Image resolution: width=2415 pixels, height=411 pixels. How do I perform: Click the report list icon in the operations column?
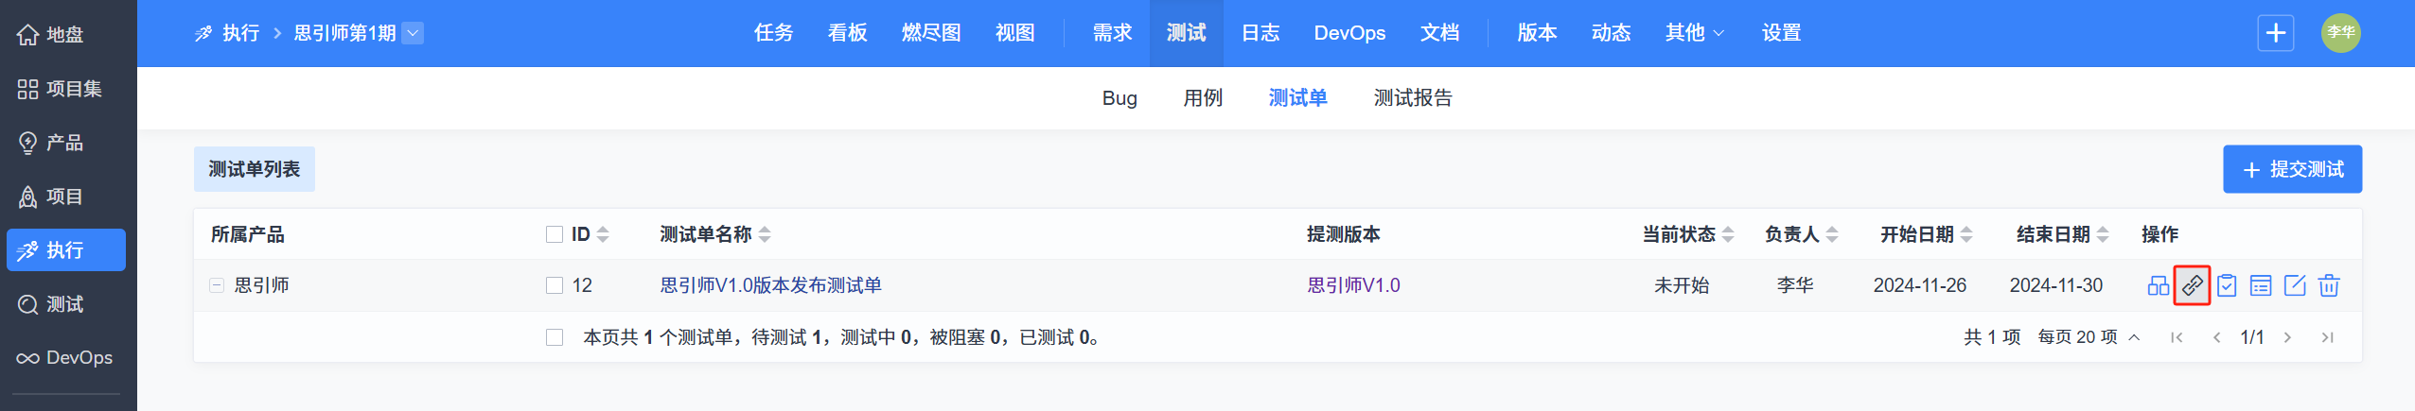[x=2261, y=285]
